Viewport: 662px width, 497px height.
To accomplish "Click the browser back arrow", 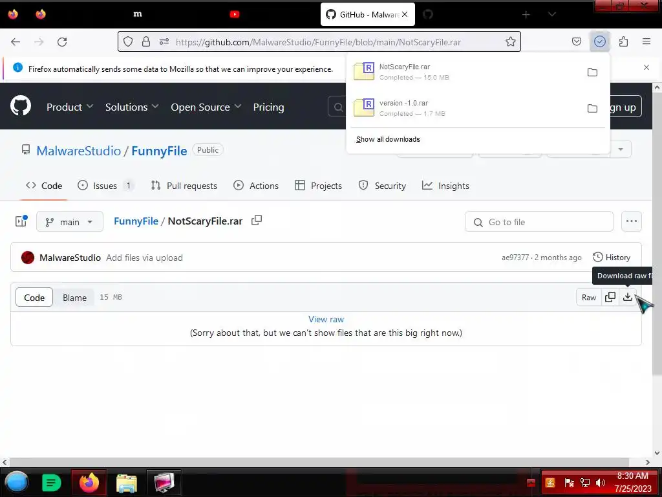I will 16,42.
